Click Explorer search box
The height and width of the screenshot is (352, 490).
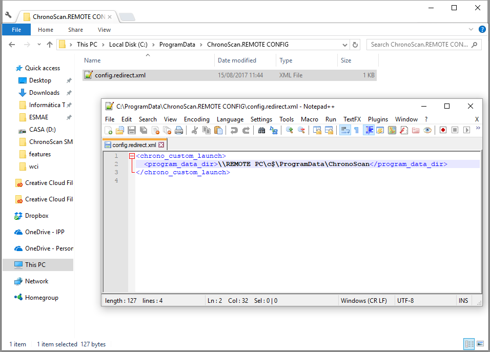(424, 45)
